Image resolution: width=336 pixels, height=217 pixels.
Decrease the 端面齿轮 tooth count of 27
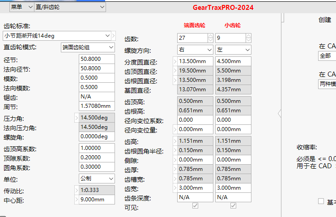click(210, 40)
